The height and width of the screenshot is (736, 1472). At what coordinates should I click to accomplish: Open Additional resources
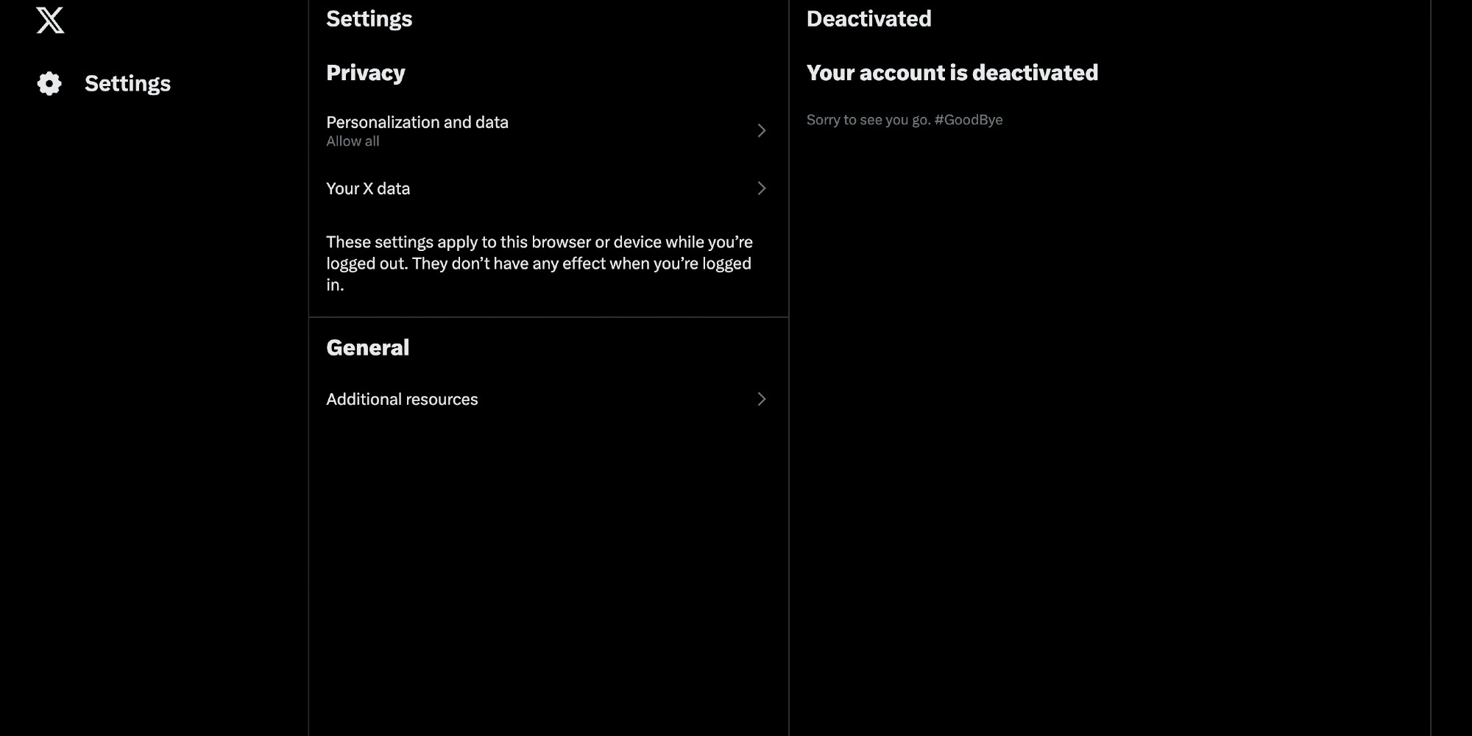548,399
